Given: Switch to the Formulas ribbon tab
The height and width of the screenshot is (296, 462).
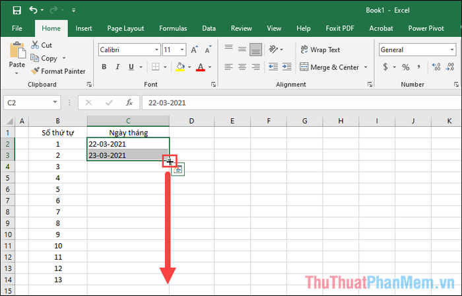Looking at the screenshot, I should pos(172,28).
